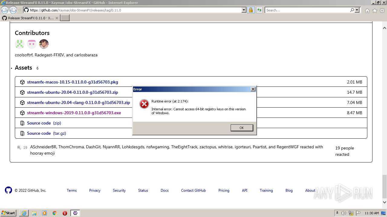
Task: Launch media player from taskbar
Action: 44,213
